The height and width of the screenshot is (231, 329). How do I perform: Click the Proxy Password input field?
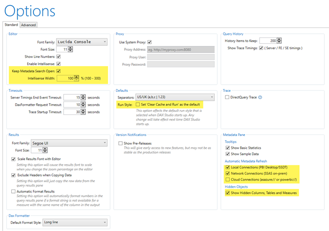coord(181,64)
